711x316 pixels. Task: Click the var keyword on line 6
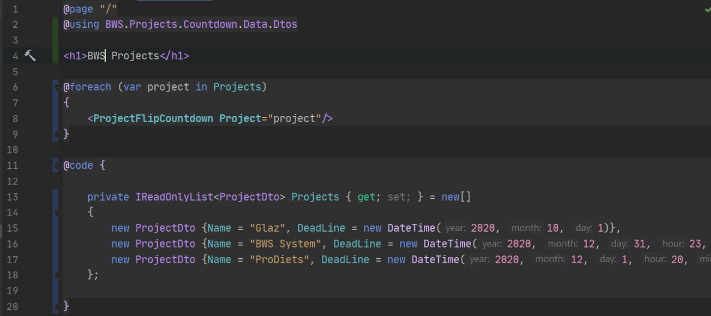tap(132, 87)
